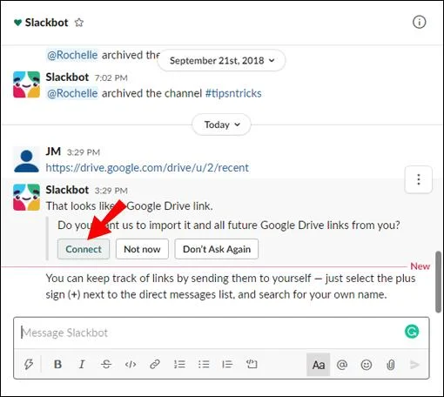Insert a link with the chain icon
444x397 pixels.
(x=155, y=364)
